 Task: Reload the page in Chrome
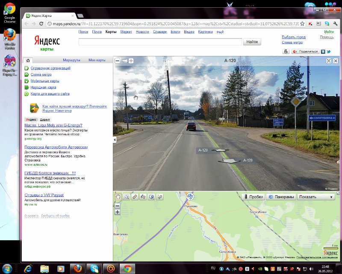41,24
